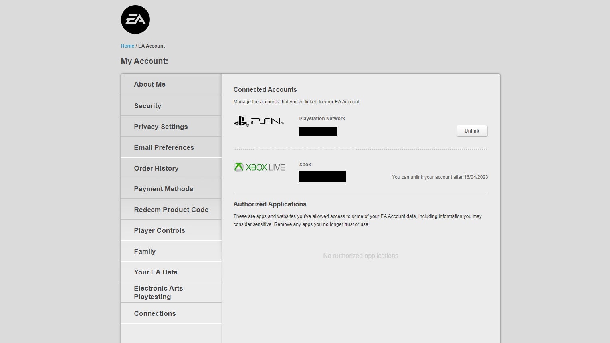Select Your EA Data tab
Viewport: 610px width, 343px height.
pyautogui.click(x=156, y=272)
